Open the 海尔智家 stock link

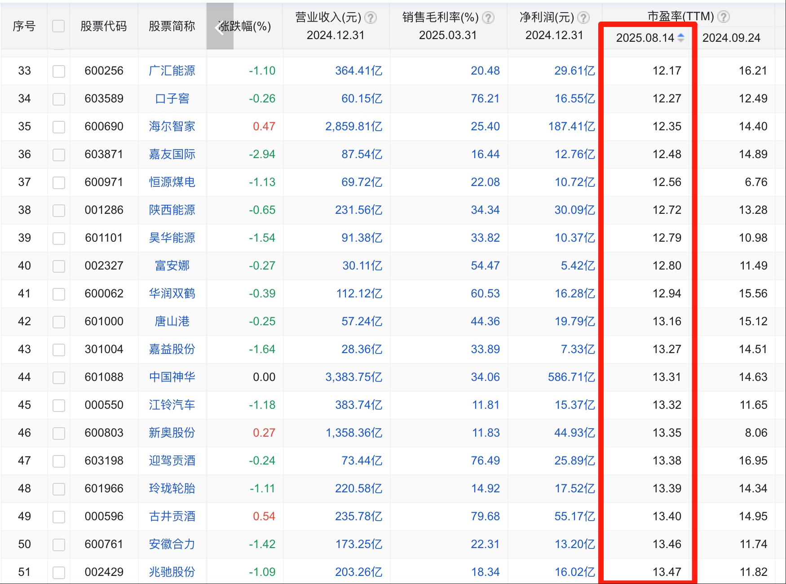(172, 126)
